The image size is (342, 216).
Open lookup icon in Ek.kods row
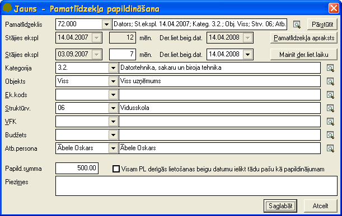(330, 95)
